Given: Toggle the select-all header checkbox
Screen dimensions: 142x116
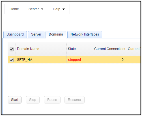Looking at the screenshot, I should coord(12,49).
